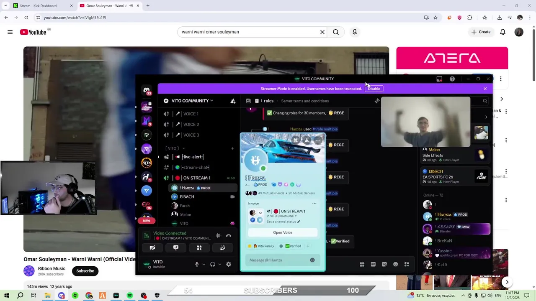Image resolution: width=536 pixels, height=301 pixels.
Task: Mute the microphone in Discord user panel
Action: pyautogui.click(x=196, y=264)
